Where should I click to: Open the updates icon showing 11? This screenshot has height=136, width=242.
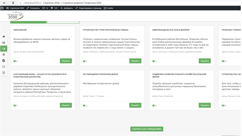(x=45, y=8)
